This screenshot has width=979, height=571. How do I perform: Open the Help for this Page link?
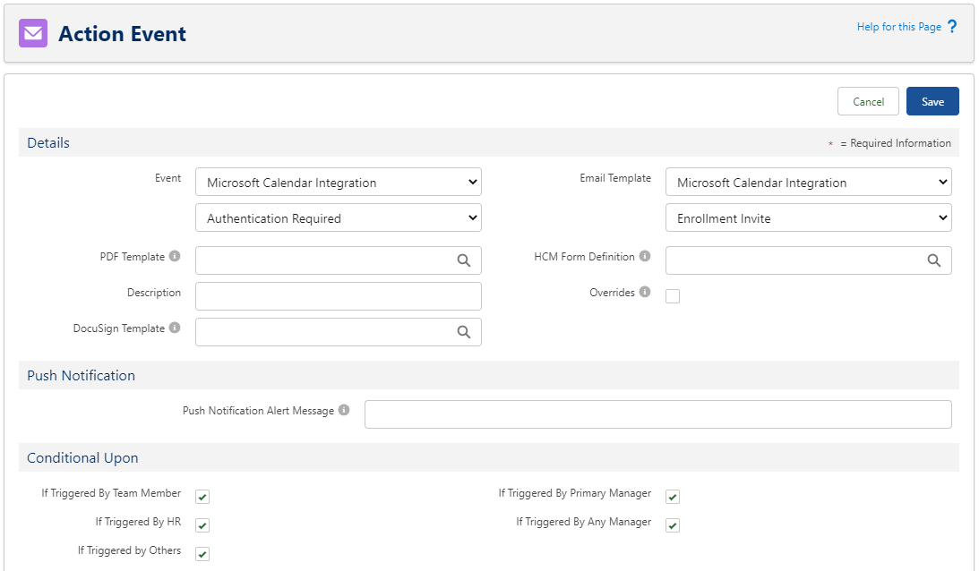pyautogui.click(x=898, y=27)
